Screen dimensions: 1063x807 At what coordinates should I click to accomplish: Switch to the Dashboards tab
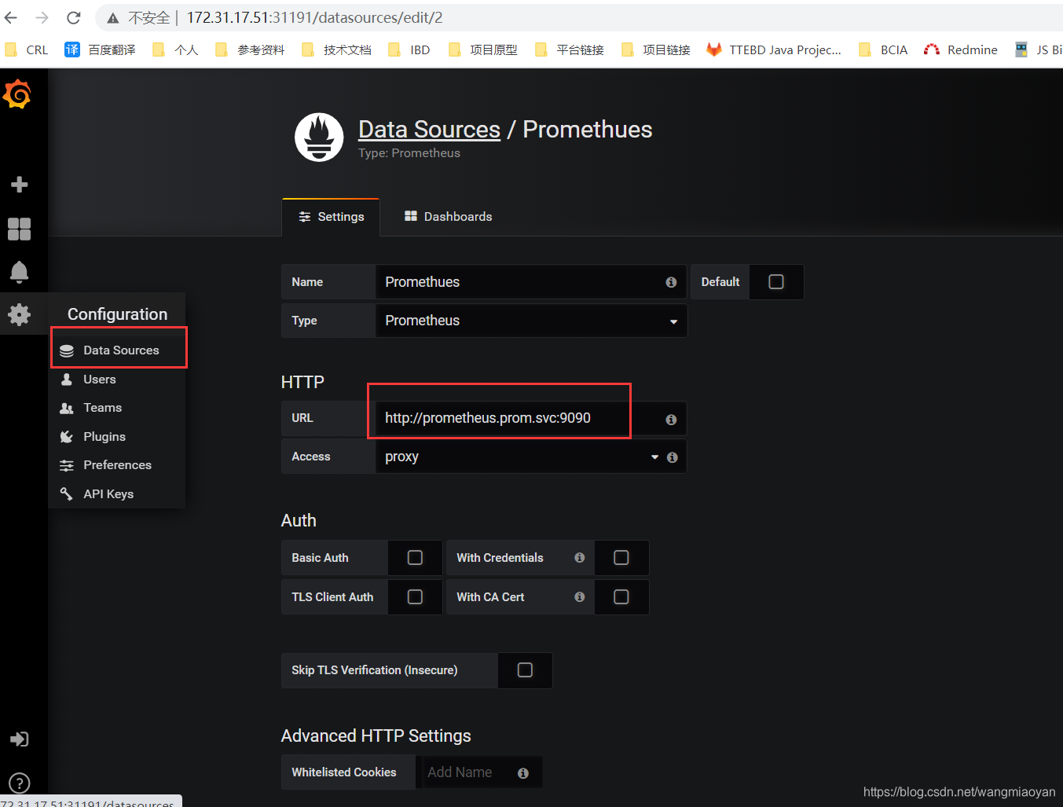pos(448,217)
